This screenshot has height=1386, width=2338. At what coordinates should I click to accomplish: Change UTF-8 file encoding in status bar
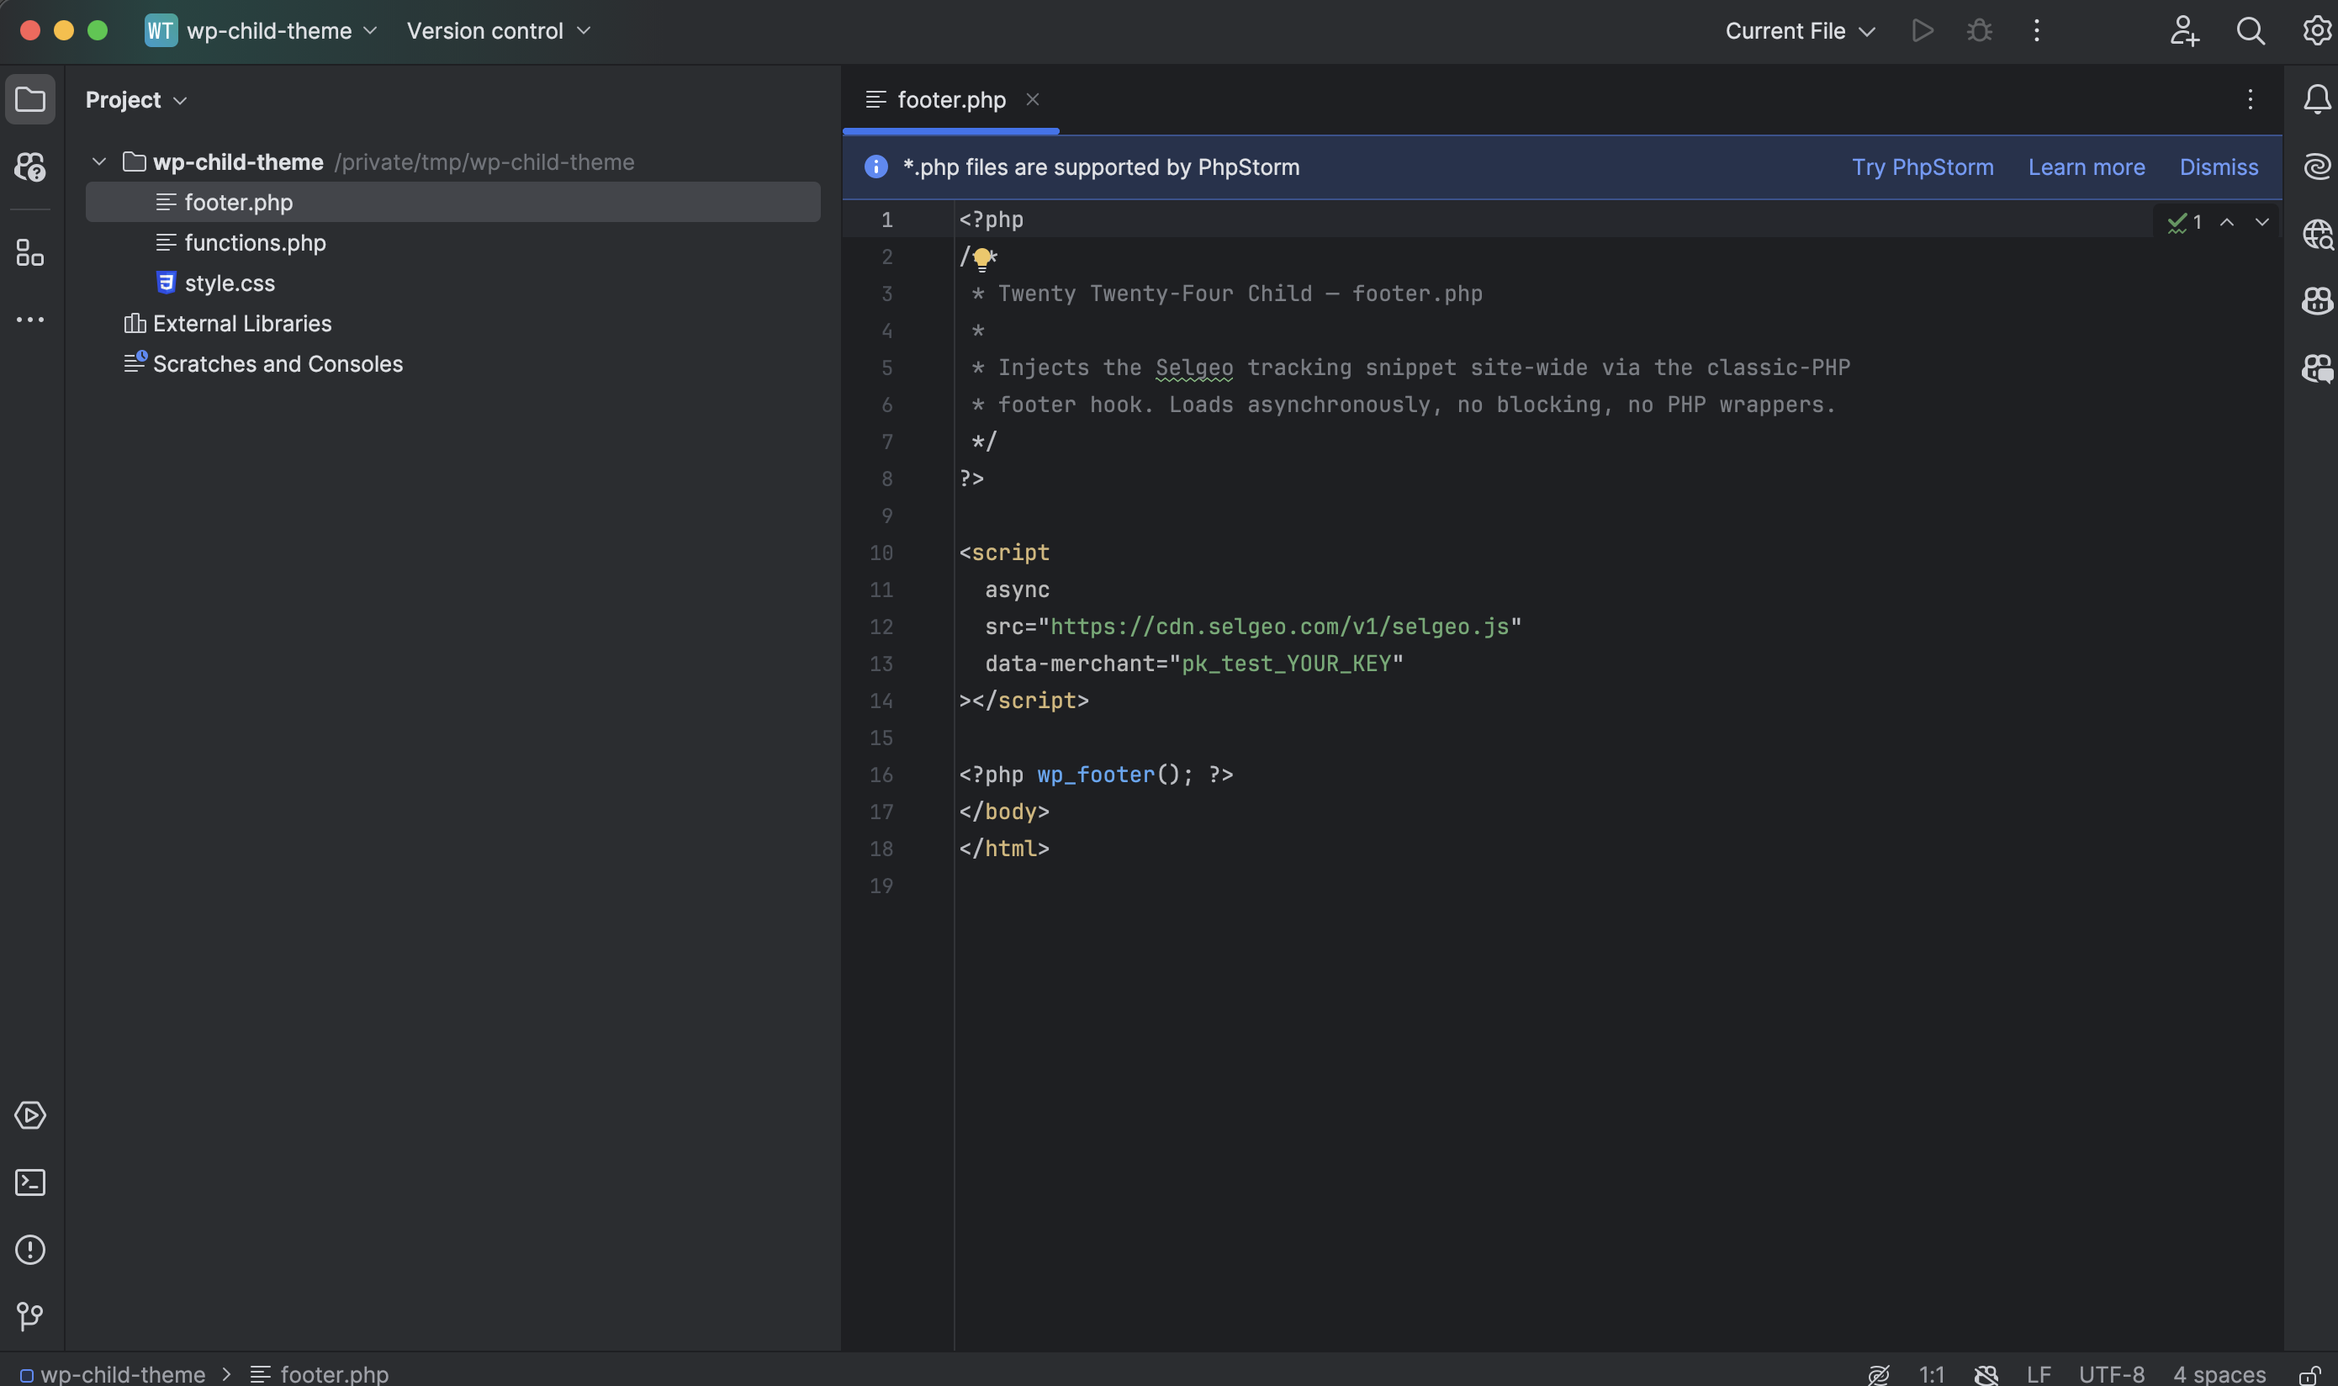coord(2111,1375)
